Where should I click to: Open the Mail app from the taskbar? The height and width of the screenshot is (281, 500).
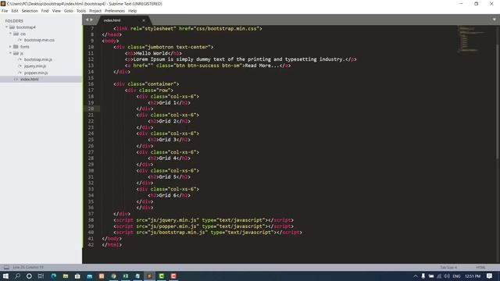[89, 276]
